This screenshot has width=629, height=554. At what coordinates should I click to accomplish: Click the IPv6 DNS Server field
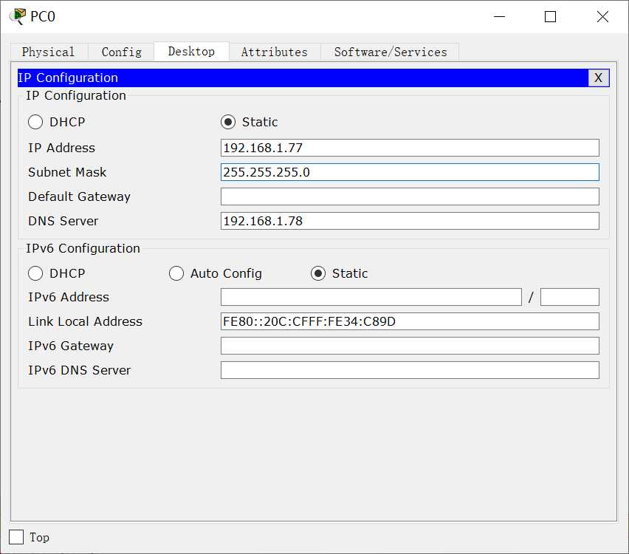(410, 370)
